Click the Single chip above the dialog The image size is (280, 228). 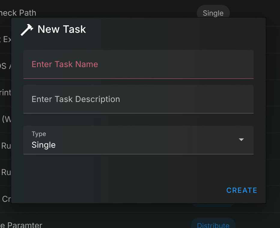(213, 13)
